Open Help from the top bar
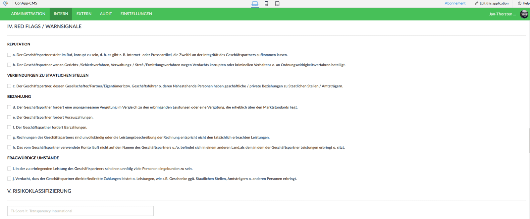Screen dimensions: 530x219 pyautogui.click(x=523, y=3)
